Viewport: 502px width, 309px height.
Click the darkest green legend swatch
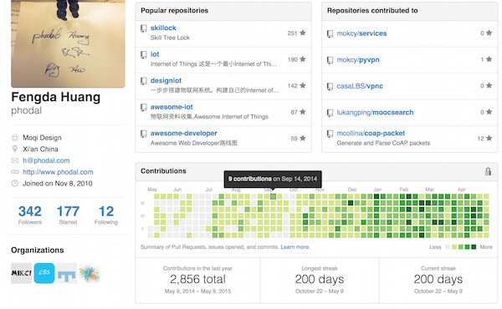point(474,247)
